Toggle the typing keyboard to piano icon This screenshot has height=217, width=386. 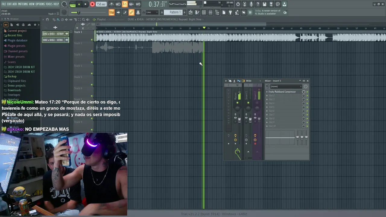coord(112,12)
